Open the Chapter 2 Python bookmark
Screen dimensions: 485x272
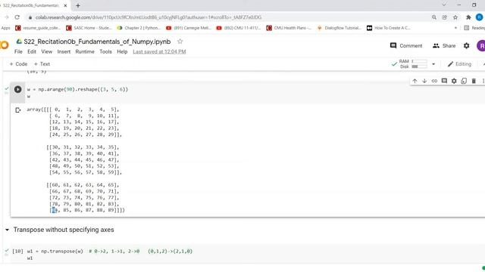tap(139, 28)
